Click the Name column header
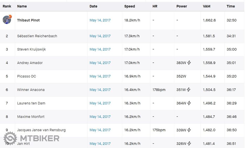 (x=22, y=6)
